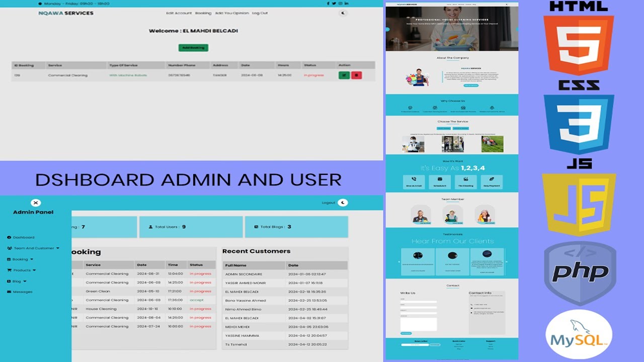Open the LinkedIn icon in the top bar
This screenshot has width=644, height=362.
point(346,4)
